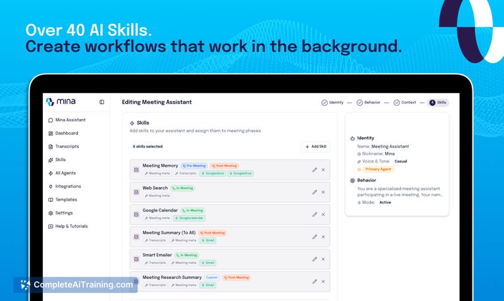Go to Dashboard page

[x=64, y=133]
